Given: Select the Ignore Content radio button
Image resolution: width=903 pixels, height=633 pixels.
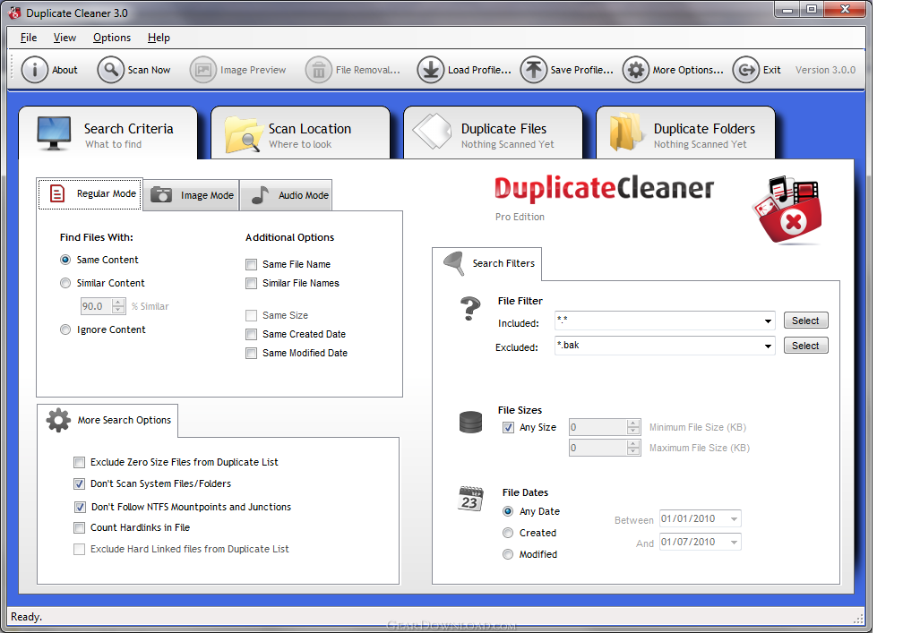Looking at the screenshot, I should (x=65, y=329).
